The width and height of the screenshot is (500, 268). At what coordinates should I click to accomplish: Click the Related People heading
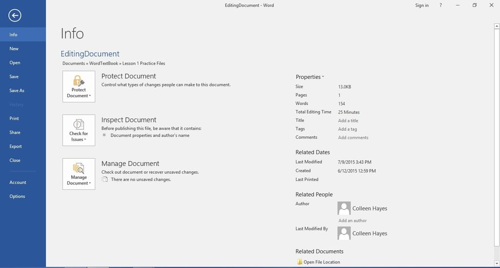[x=314, y=194]
